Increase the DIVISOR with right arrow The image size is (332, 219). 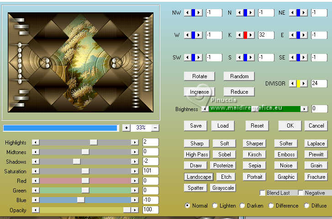(x=304, y=84)
